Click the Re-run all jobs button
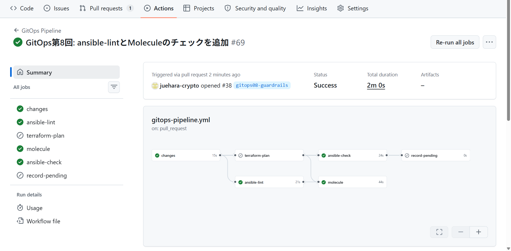This screenshot has height=251, width=511. pos(455,42)
